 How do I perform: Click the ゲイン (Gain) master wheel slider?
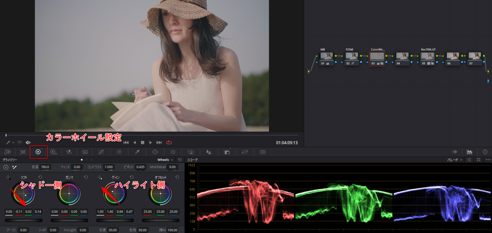tap(115, 220)
